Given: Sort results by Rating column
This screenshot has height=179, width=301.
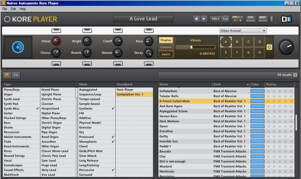Looking at the screenshot, I should (279, 84).
